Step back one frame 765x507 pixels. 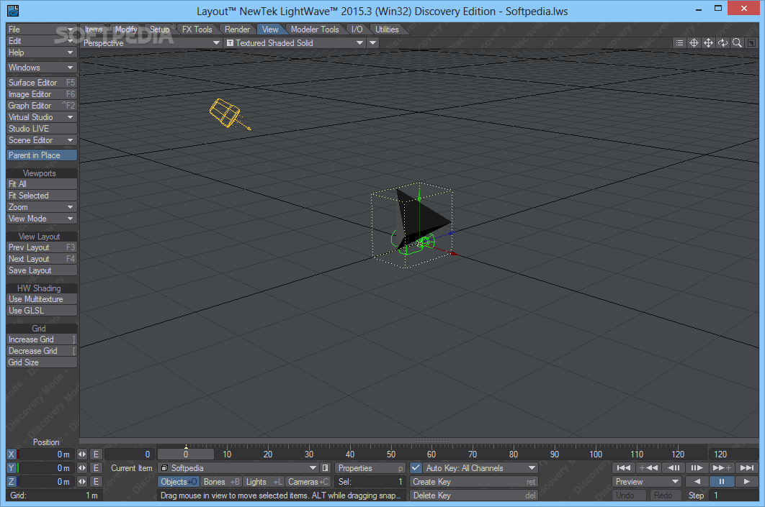(674, 467)
